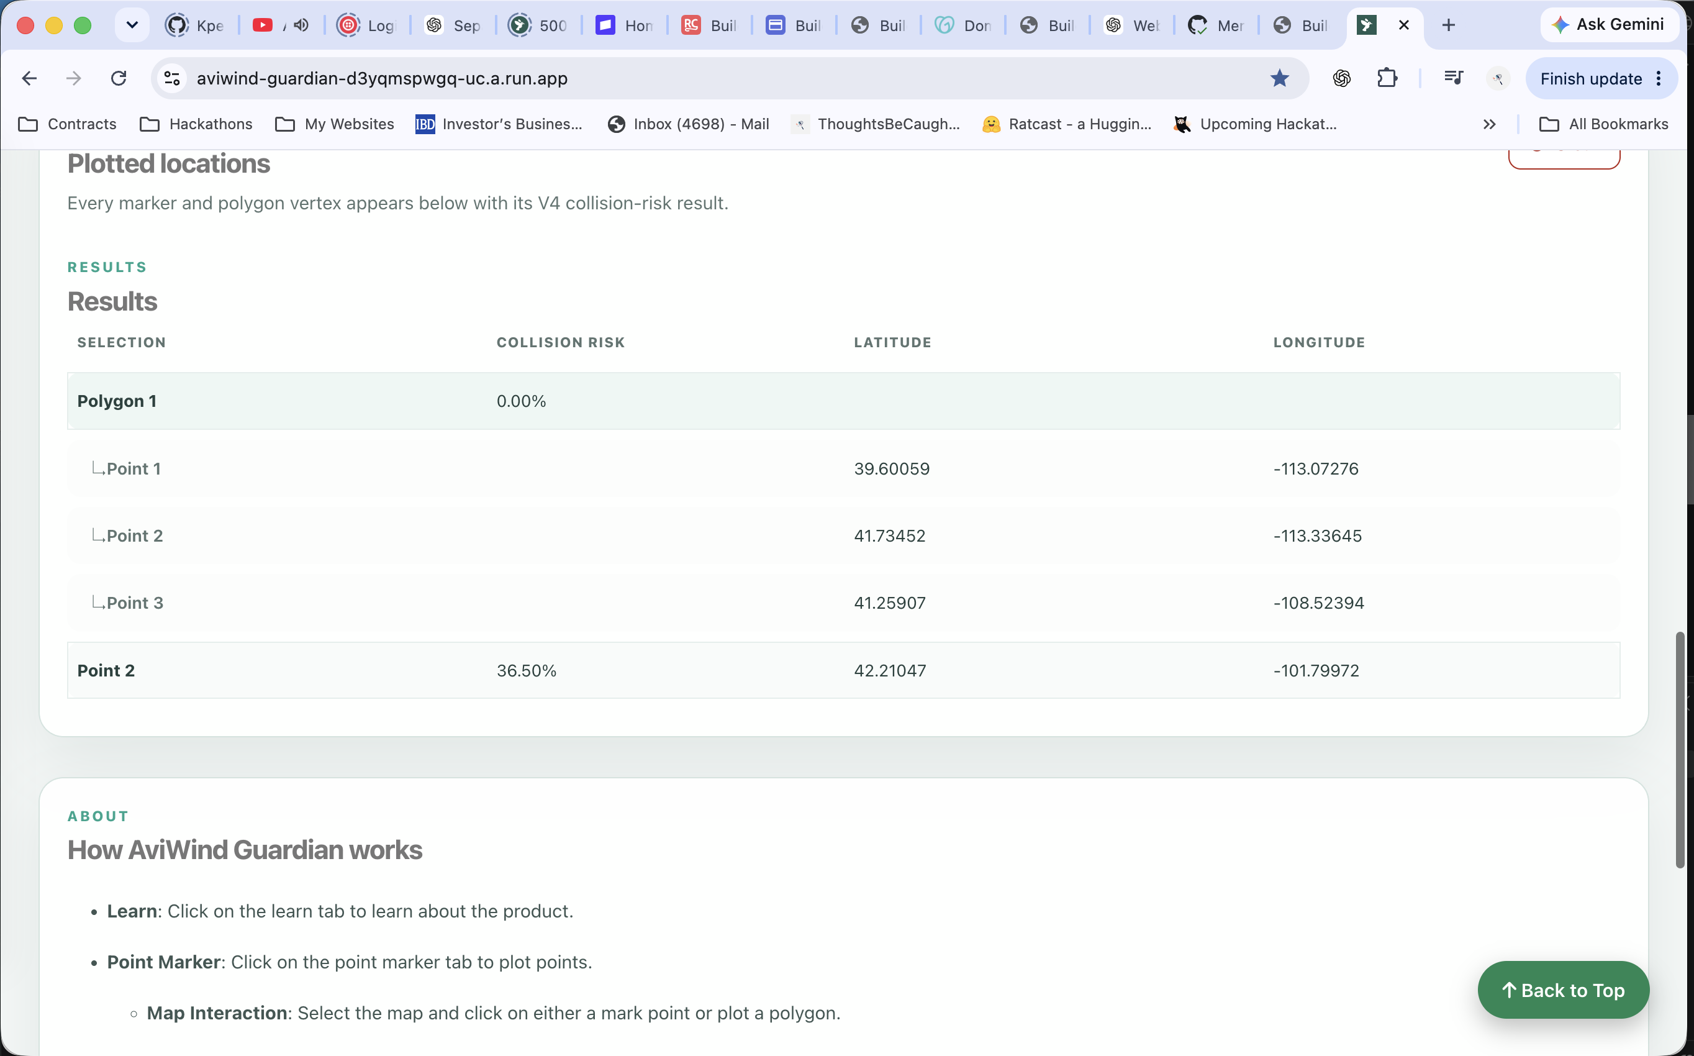Open the Inbox (4698) - Mail bookmark
This screenshot has height=1056, width=1694.
point(688,124)
